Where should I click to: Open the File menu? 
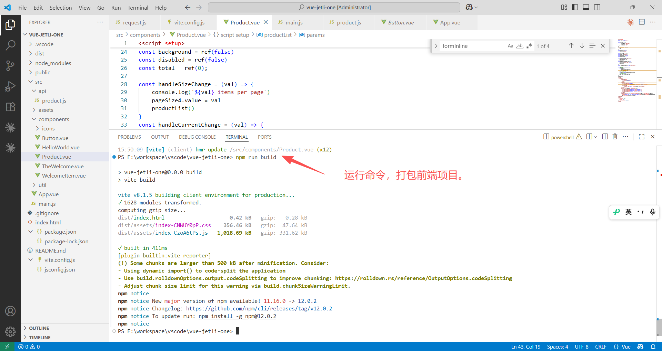(22, 8)
